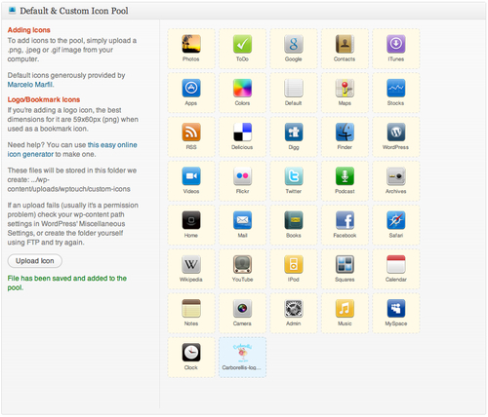488x417 pixels.
Task: Click the Admin gear icon
Action: tap(294, 309)
